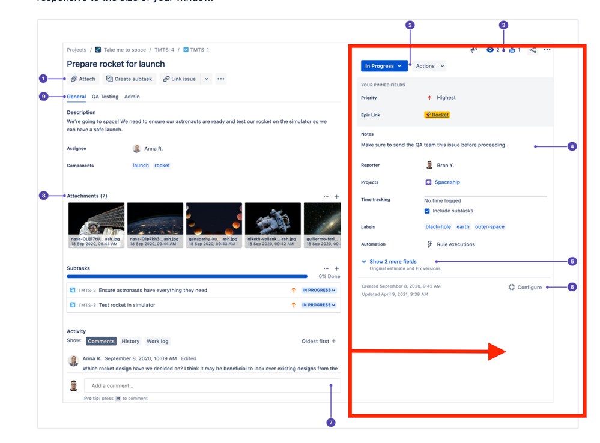Vote with the thumbs up icon
The height and width of the screenshot is (443, 600).
[512, 50]
